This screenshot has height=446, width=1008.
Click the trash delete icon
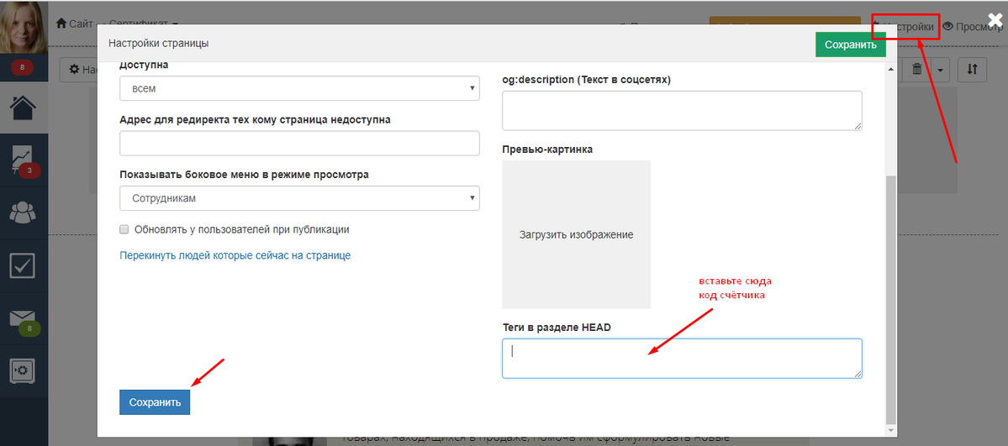(917, 70)
